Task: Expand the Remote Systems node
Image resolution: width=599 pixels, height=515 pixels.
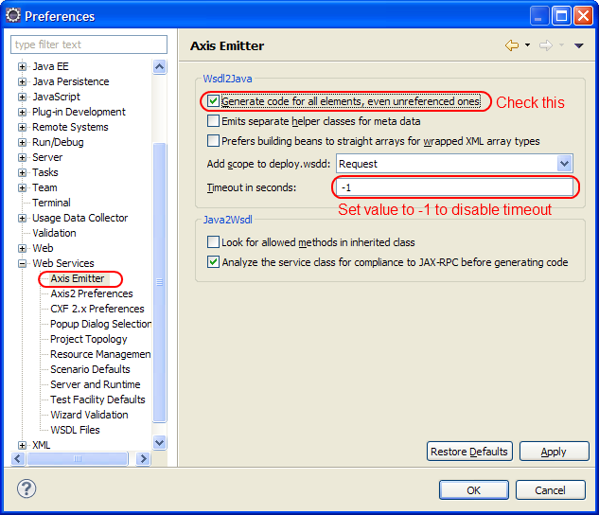Action: pos(22,127)
